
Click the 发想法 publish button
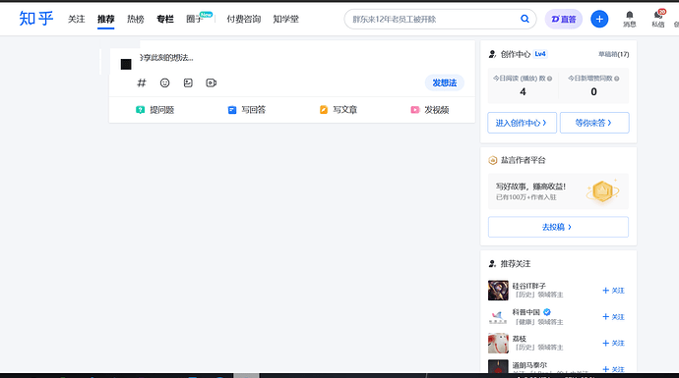pos(444,82)
